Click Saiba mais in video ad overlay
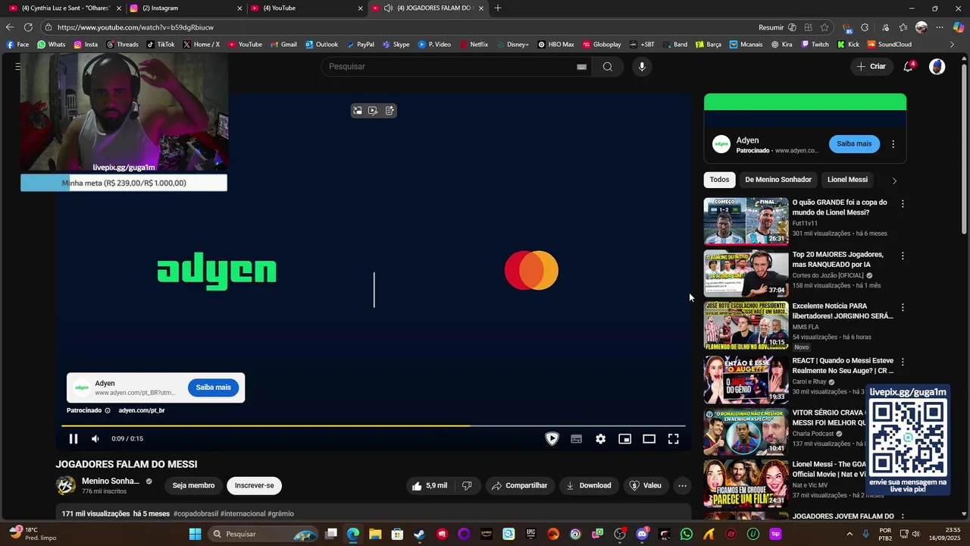 213,388
